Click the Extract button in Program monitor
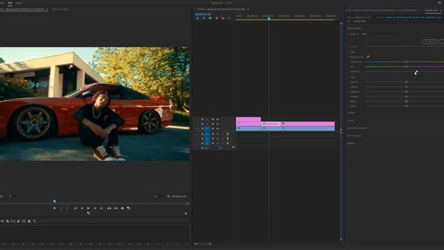The height and width of the screenshot is (250, 444). click(x=116, y=208)
